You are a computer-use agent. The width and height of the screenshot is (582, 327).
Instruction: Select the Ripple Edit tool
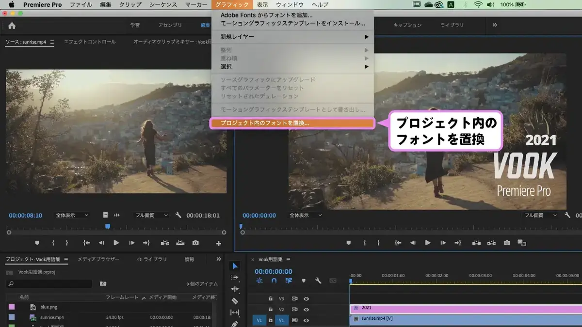click(x=235, y=289)
